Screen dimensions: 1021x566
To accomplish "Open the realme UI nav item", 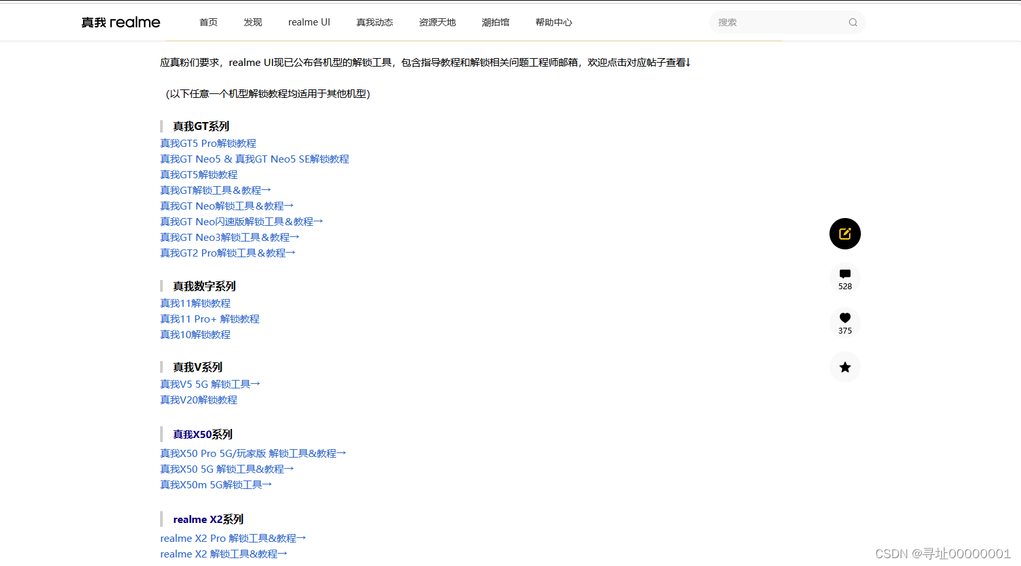I will click(309, 22).
